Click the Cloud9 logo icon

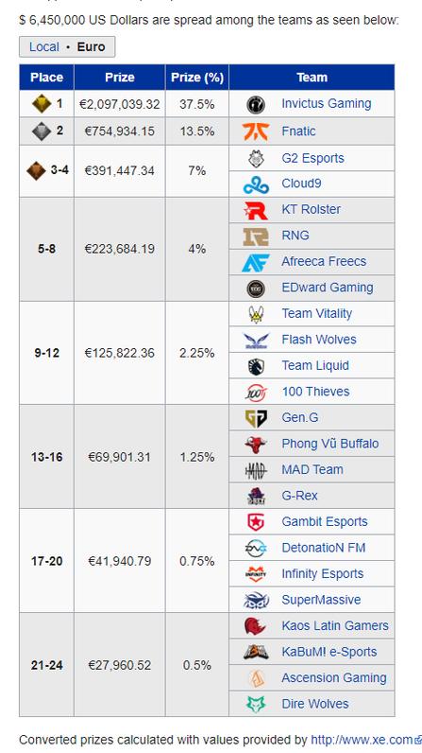click(256, 184)
